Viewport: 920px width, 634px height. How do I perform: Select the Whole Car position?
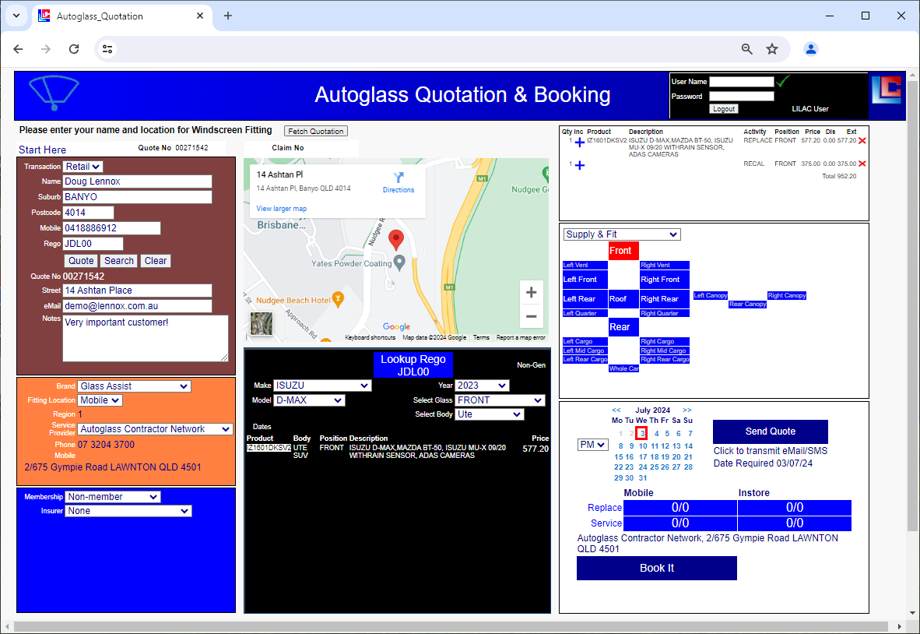[623, 368]
